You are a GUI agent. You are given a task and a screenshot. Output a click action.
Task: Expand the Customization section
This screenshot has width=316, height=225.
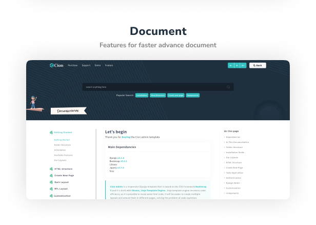coord(63,196)
